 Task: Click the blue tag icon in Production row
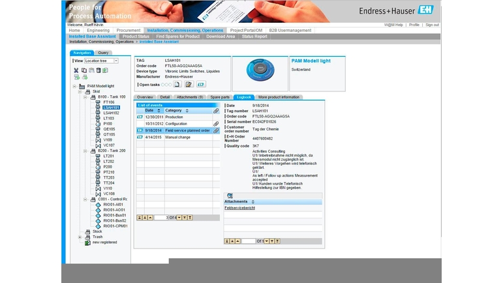140,117
